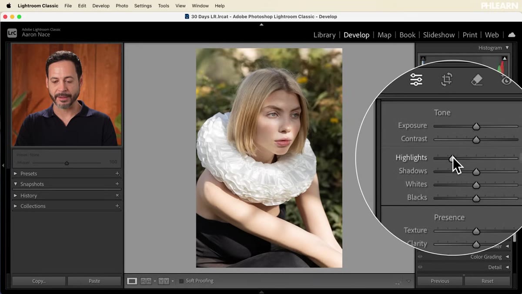Screen dimensions: 522x294
Task: Open the Apple menu
Action: coord(8,6)
